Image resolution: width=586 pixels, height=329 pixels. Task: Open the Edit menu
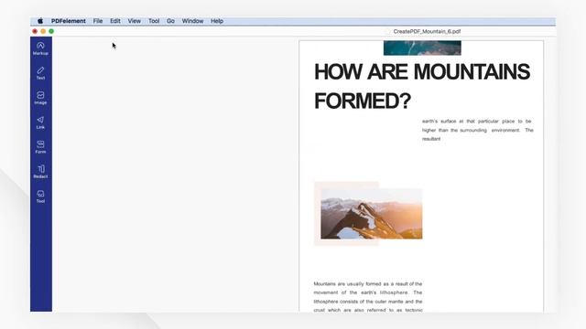115,21
